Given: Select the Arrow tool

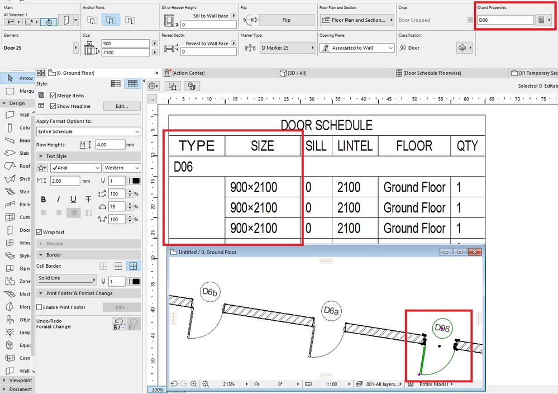Looking at the screenshot, I should coord(17,78).
